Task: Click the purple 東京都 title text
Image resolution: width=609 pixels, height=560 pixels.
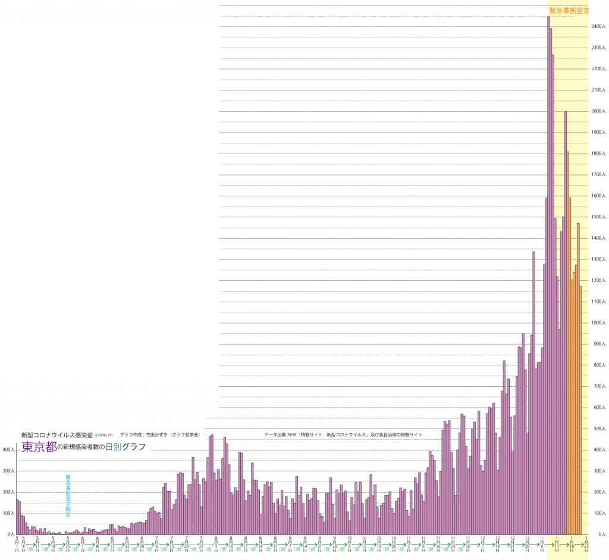Action: coord(39,448)
